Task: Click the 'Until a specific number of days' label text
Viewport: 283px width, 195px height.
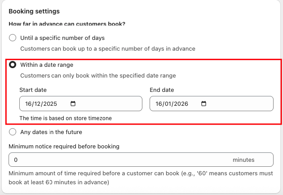Action: (62, 38)
